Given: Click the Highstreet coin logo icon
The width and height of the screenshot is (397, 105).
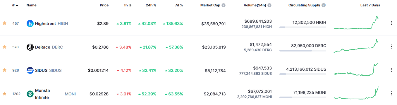Looking at the screenshot, I should click(x=30, y=24).
